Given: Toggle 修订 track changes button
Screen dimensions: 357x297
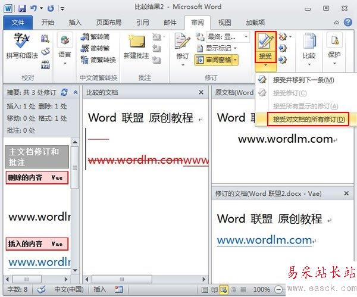Looking at the screenshot, I should (x=183, y=46).
